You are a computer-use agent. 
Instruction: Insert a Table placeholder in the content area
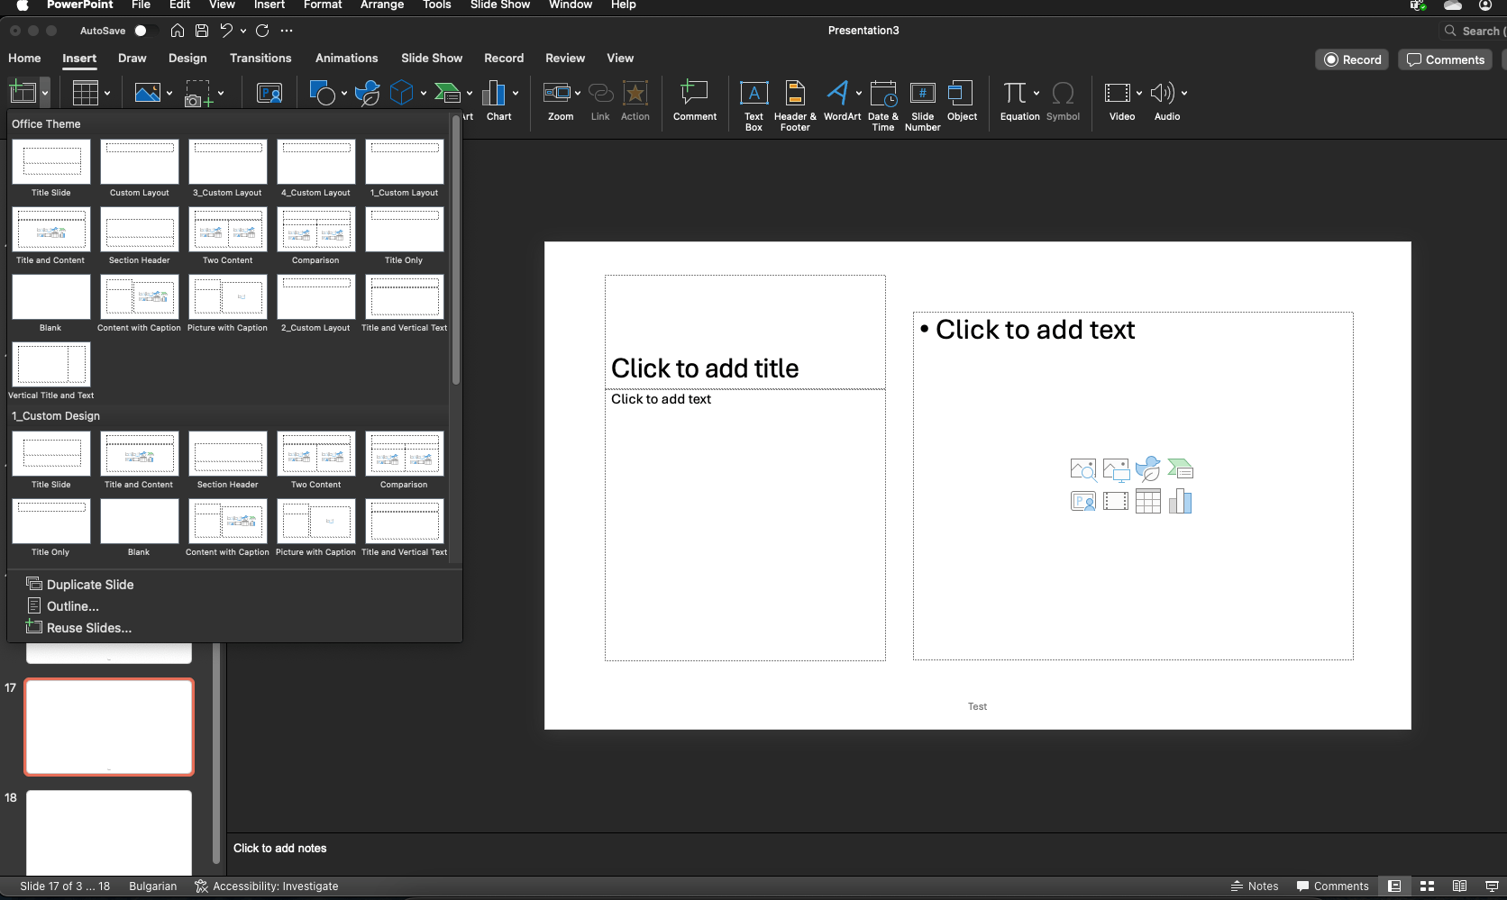click(1148, 502)
